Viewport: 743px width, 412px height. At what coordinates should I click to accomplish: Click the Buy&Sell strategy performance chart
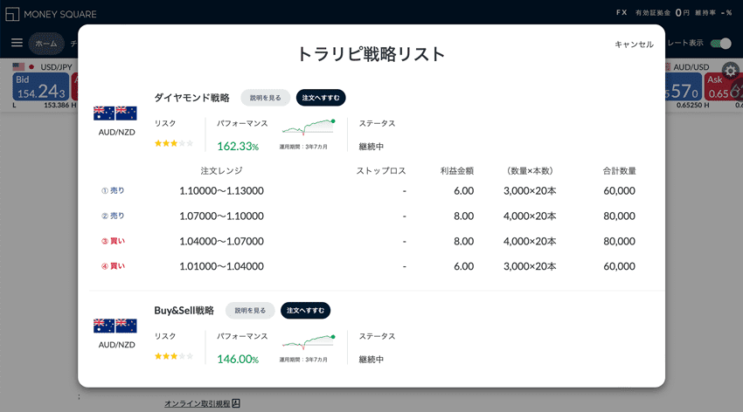pyautogui.click(x=308, y=340)
